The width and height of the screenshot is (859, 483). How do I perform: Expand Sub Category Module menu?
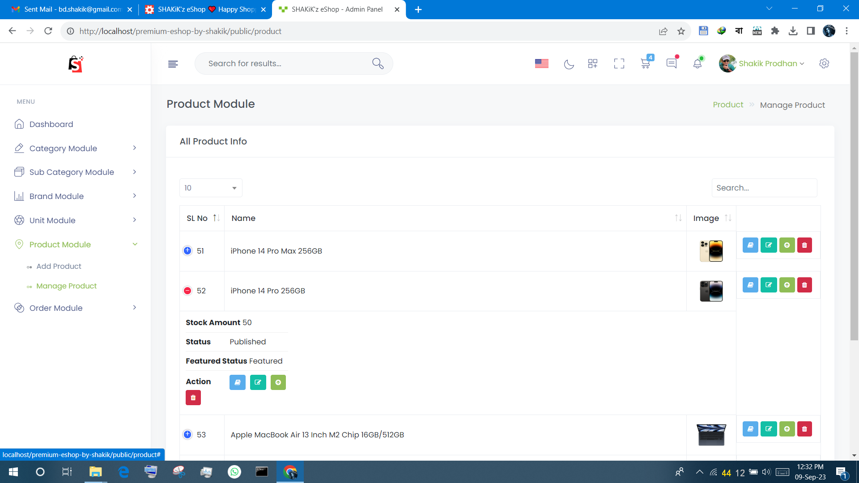[x=76, y=172]
